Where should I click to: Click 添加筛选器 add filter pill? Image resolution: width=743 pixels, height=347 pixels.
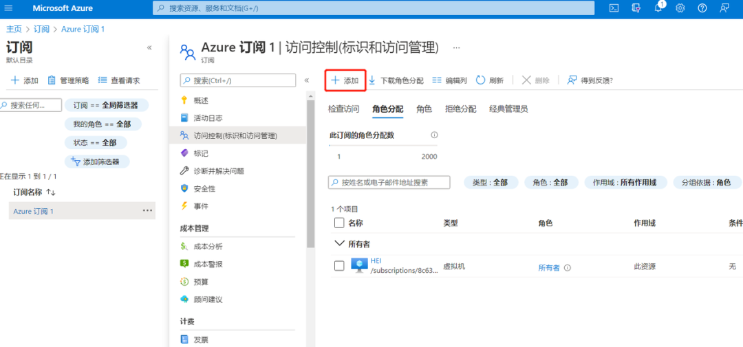97,161
